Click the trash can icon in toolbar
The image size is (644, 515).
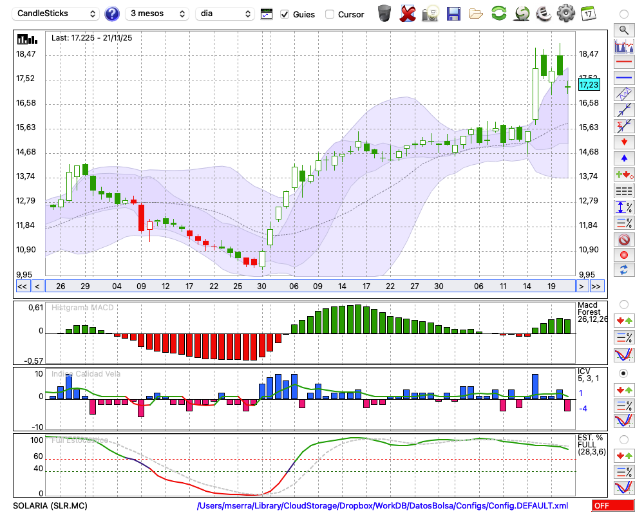pos(384,14)
